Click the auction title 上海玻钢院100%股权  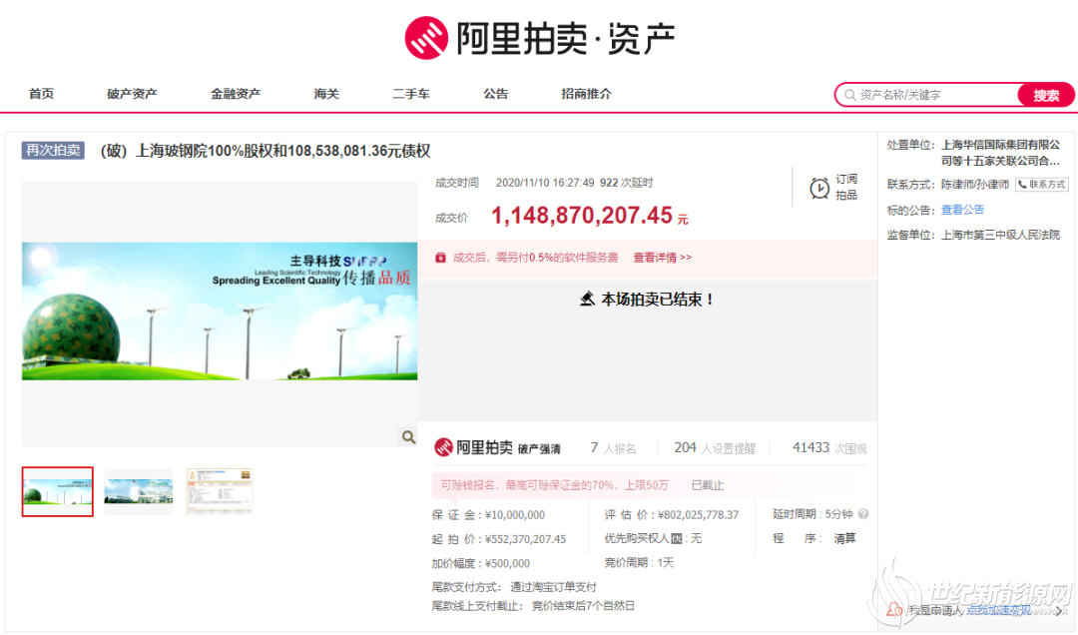266,151
